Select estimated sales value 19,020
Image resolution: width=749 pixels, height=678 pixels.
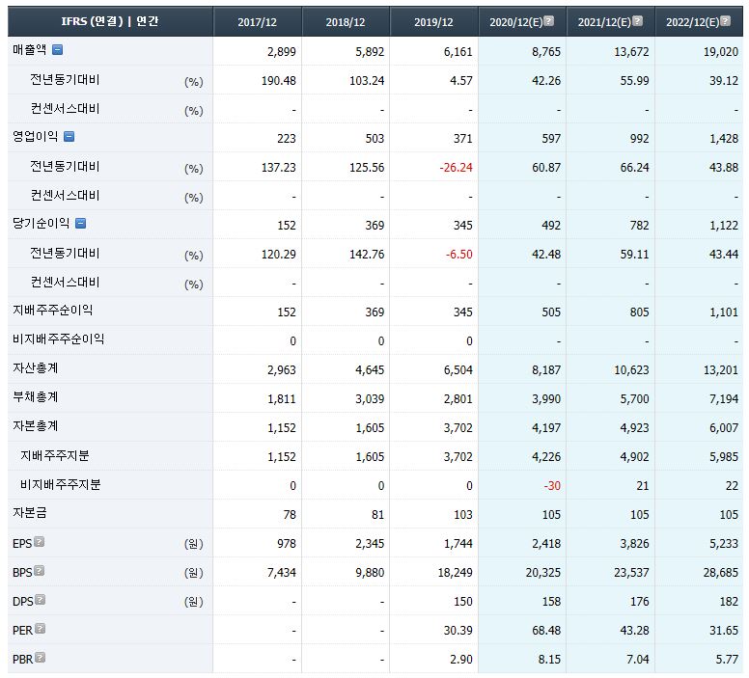tap(720, 51)
